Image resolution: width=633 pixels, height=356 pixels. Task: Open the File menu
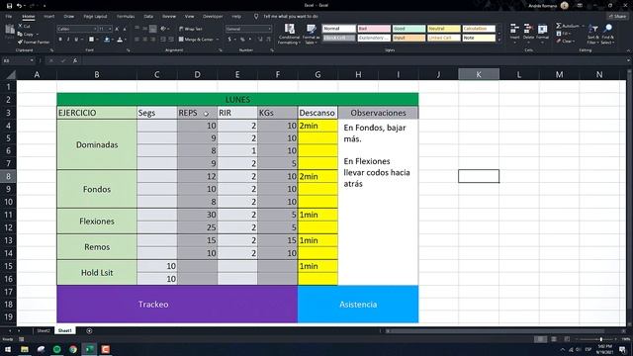pos(9,17)
